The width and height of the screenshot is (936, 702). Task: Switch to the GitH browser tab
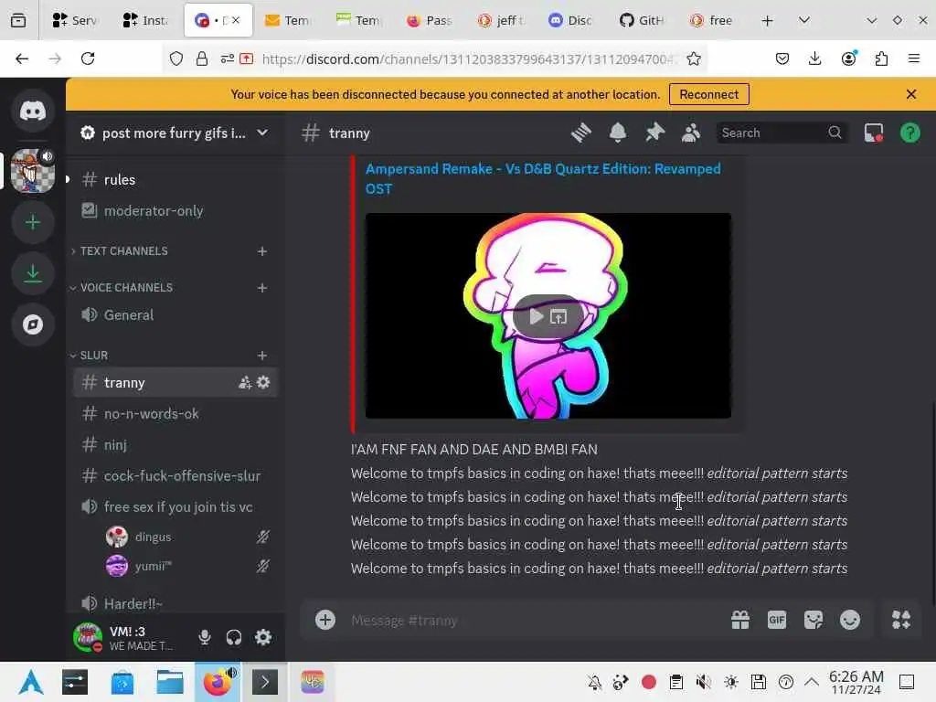coord(642,20)
